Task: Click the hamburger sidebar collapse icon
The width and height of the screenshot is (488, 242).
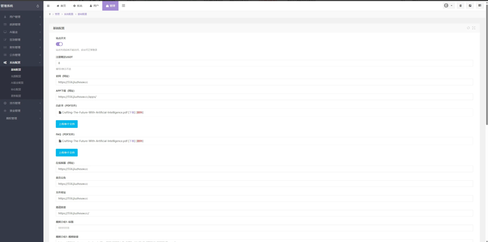Action: tap(48, 6)
